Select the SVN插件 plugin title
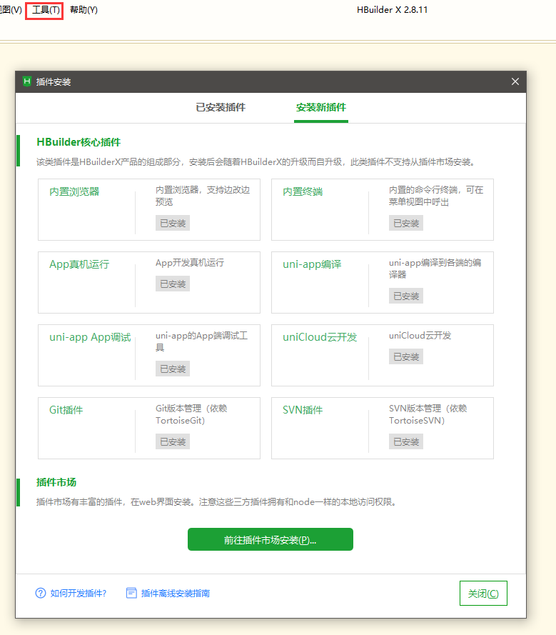Screen dimensions: 556x635 click(x=303, y=410)
